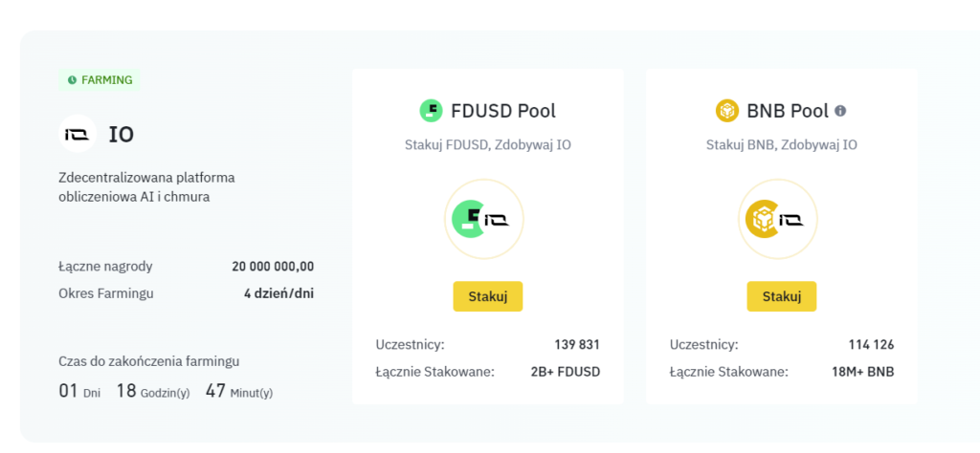Click the green FDUSD coin icon beside the pool title
Viewport: 980px width, 453px height.
[x=432, y=111]
